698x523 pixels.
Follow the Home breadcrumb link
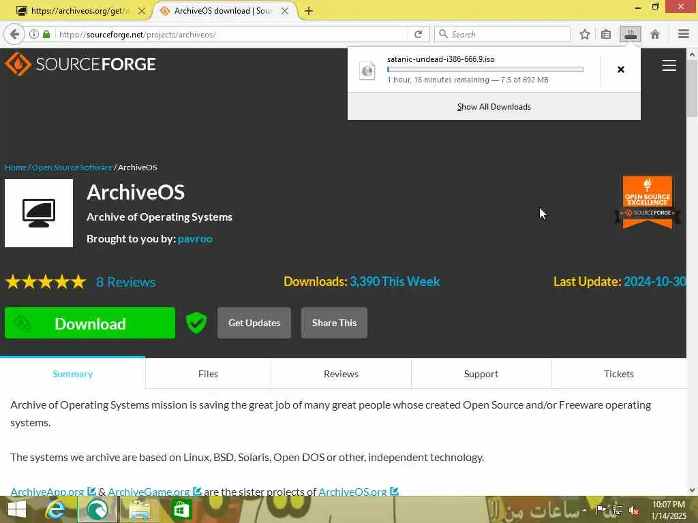coord(16,168)
